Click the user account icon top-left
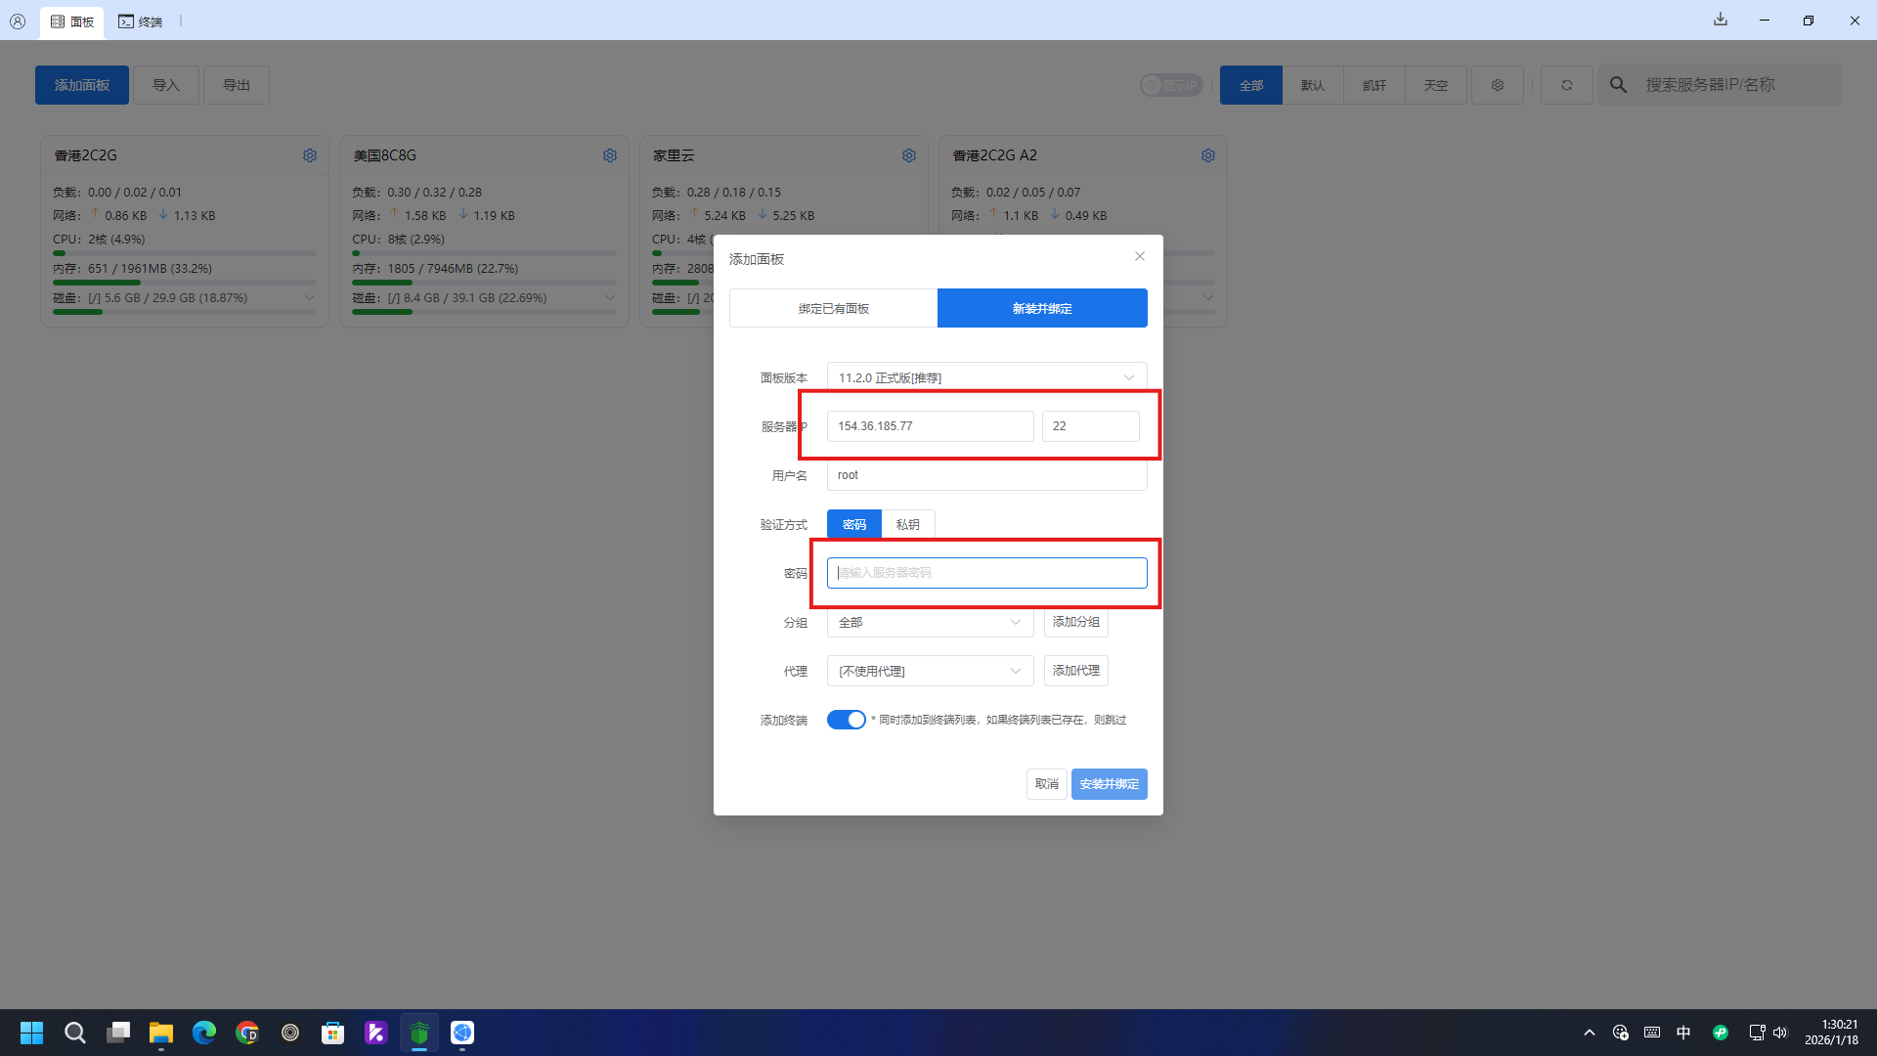Screen dimensions: 1877x1056 point(18,21)
